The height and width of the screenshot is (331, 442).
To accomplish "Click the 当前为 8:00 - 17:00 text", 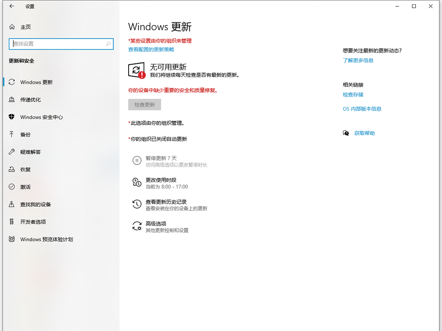I will coord(167,187).
